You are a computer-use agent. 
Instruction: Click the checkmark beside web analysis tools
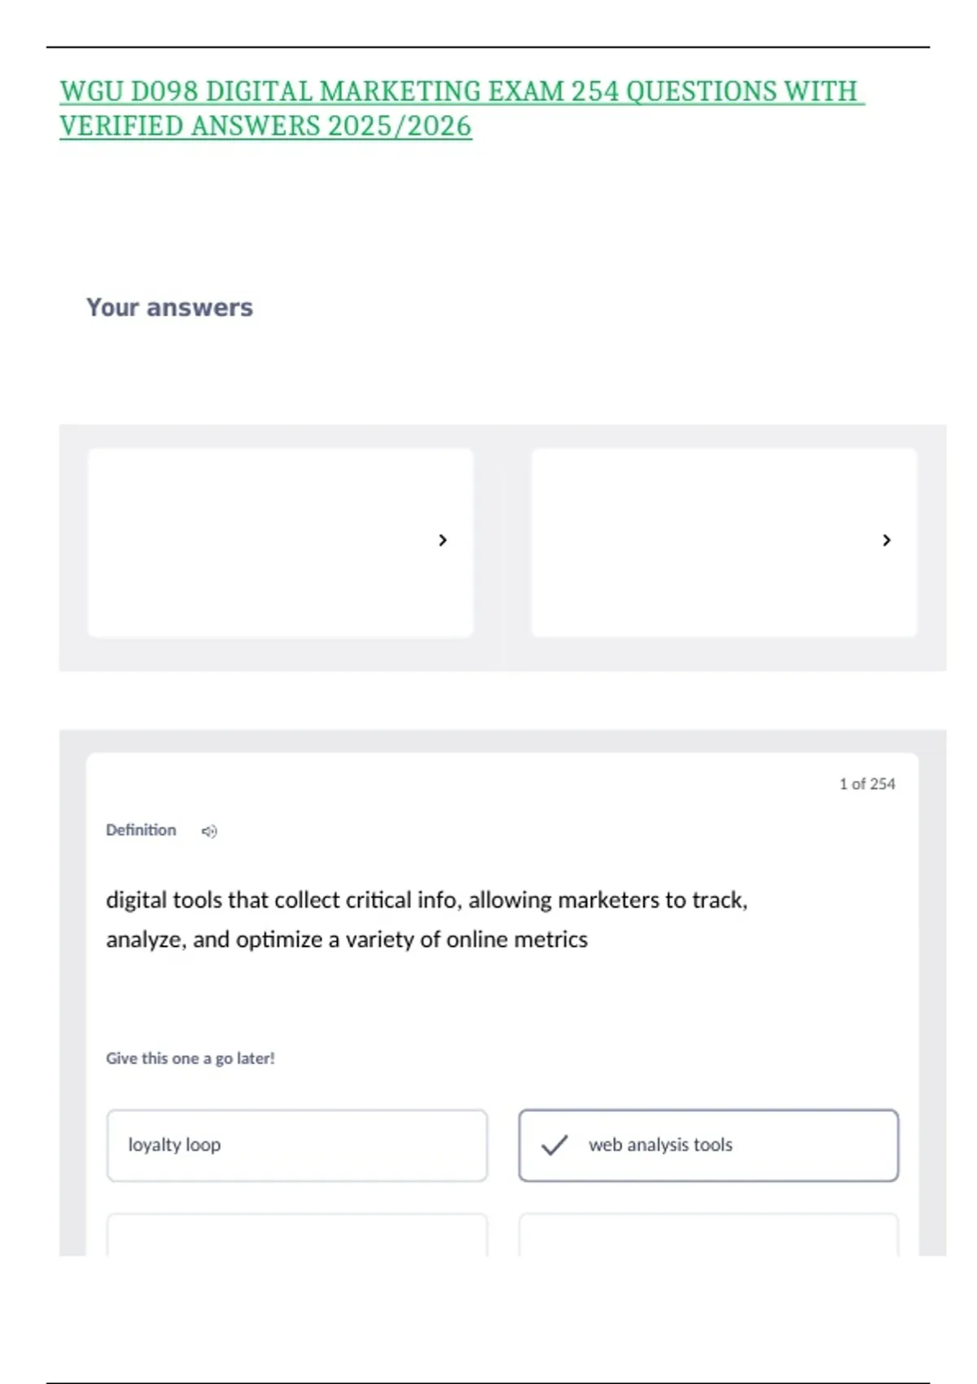(x=554, y=1145)
